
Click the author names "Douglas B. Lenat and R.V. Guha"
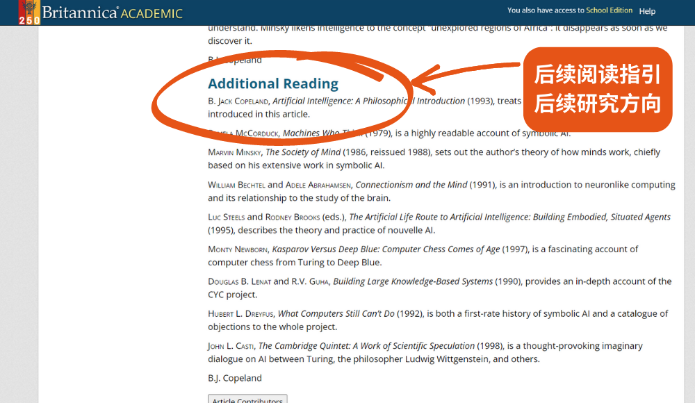pos(268,281)
